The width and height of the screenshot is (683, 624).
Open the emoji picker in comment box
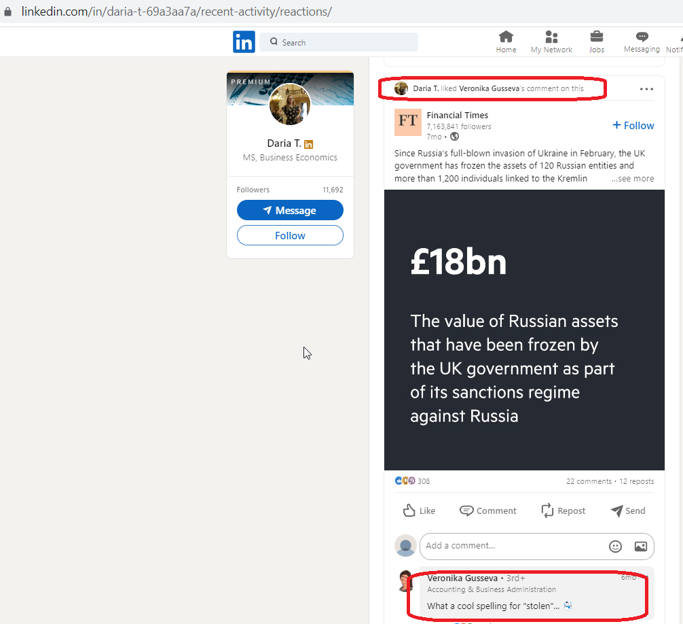(615, 547)
